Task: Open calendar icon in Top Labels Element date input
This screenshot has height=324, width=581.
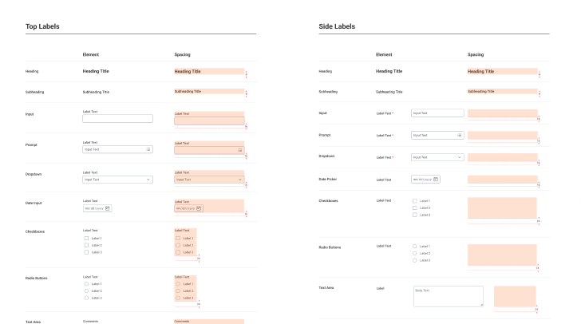Action: click(108, 208)
